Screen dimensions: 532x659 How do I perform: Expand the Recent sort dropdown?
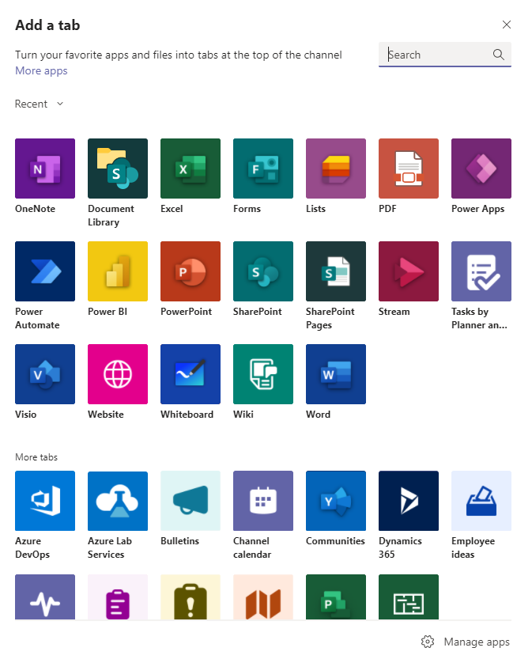[39, 104]
